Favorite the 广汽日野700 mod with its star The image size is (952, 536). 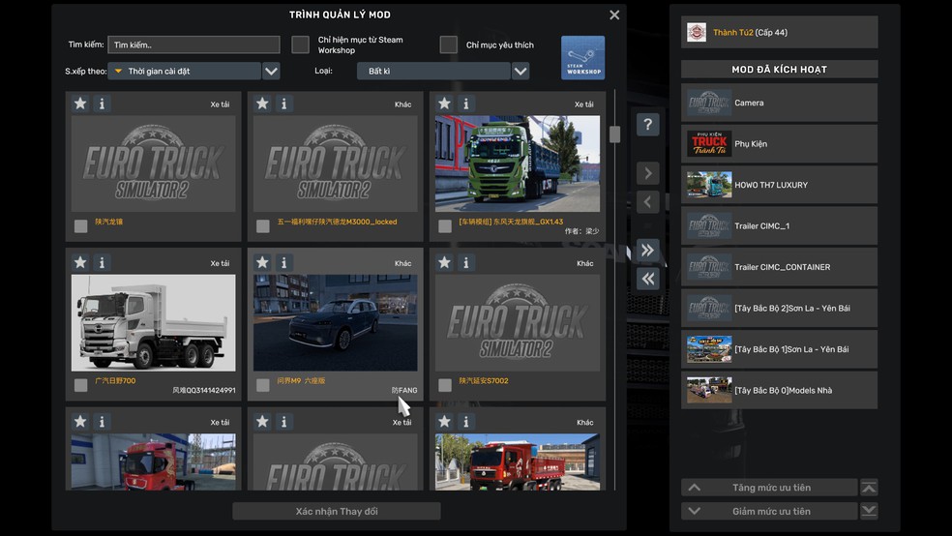coord(80,263)
